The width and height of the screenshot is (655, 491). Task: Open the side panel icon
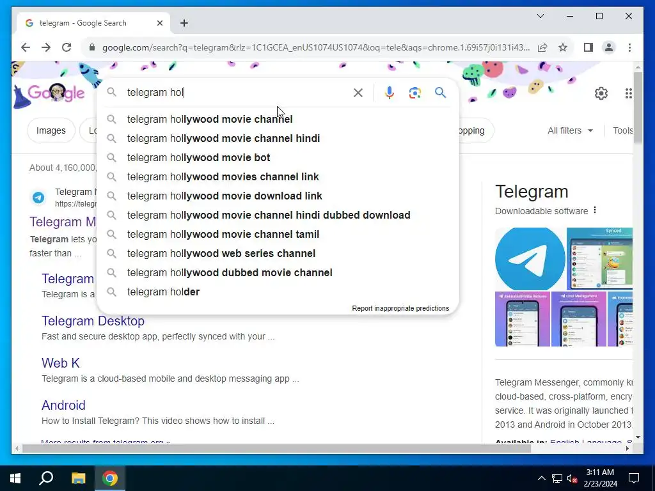coord(588,47)
